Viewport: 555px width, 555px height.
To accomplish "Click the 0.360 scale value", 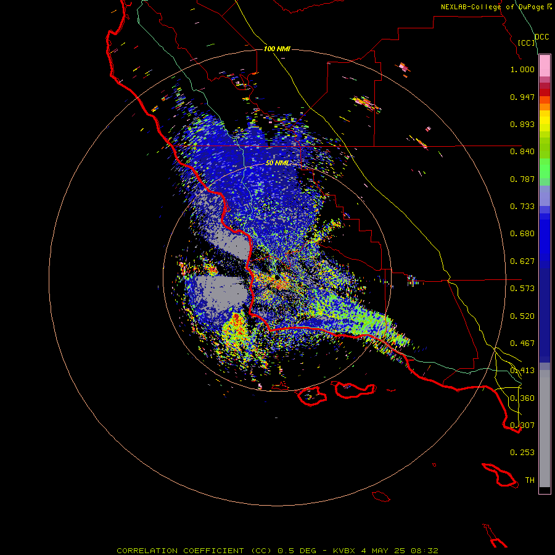I will pos(522,398).
